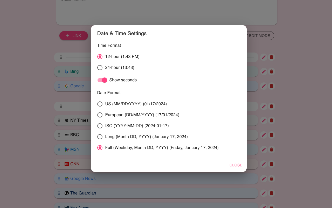Click the delete trash icon beside CNN
Screen dimensions: 332x208
tap(271, 164)
